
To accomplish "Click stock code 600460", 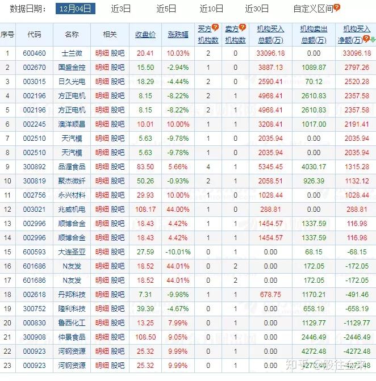I will click(x=34, y=53).
